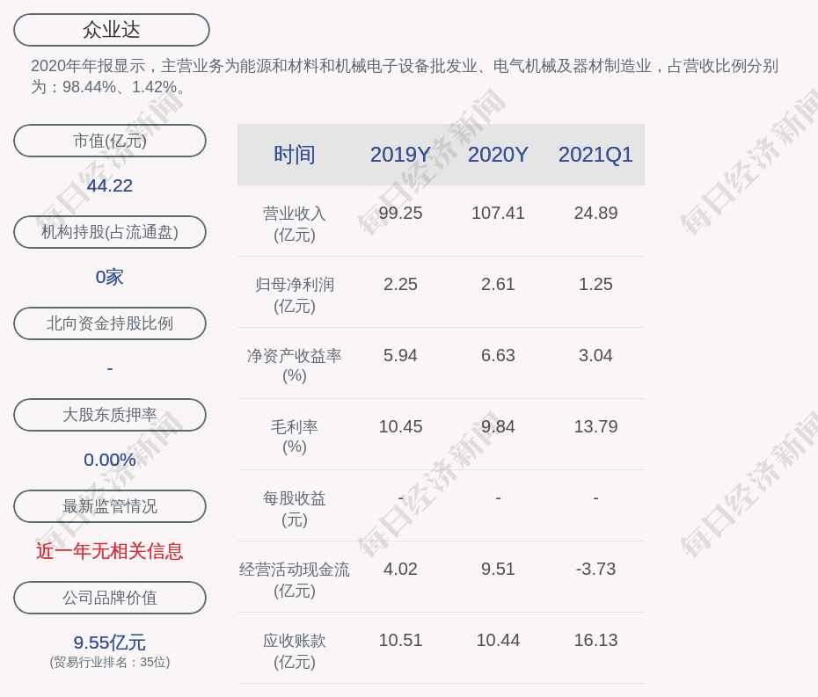This screenshot has height=697, width=818.
Task: Select the ROE value 3.04
Action: pyautogui.click(x=595, y=356)
